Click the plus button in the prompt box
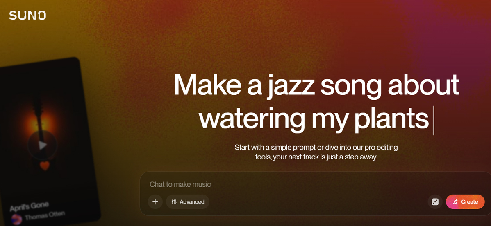 [x=155, y=201]
